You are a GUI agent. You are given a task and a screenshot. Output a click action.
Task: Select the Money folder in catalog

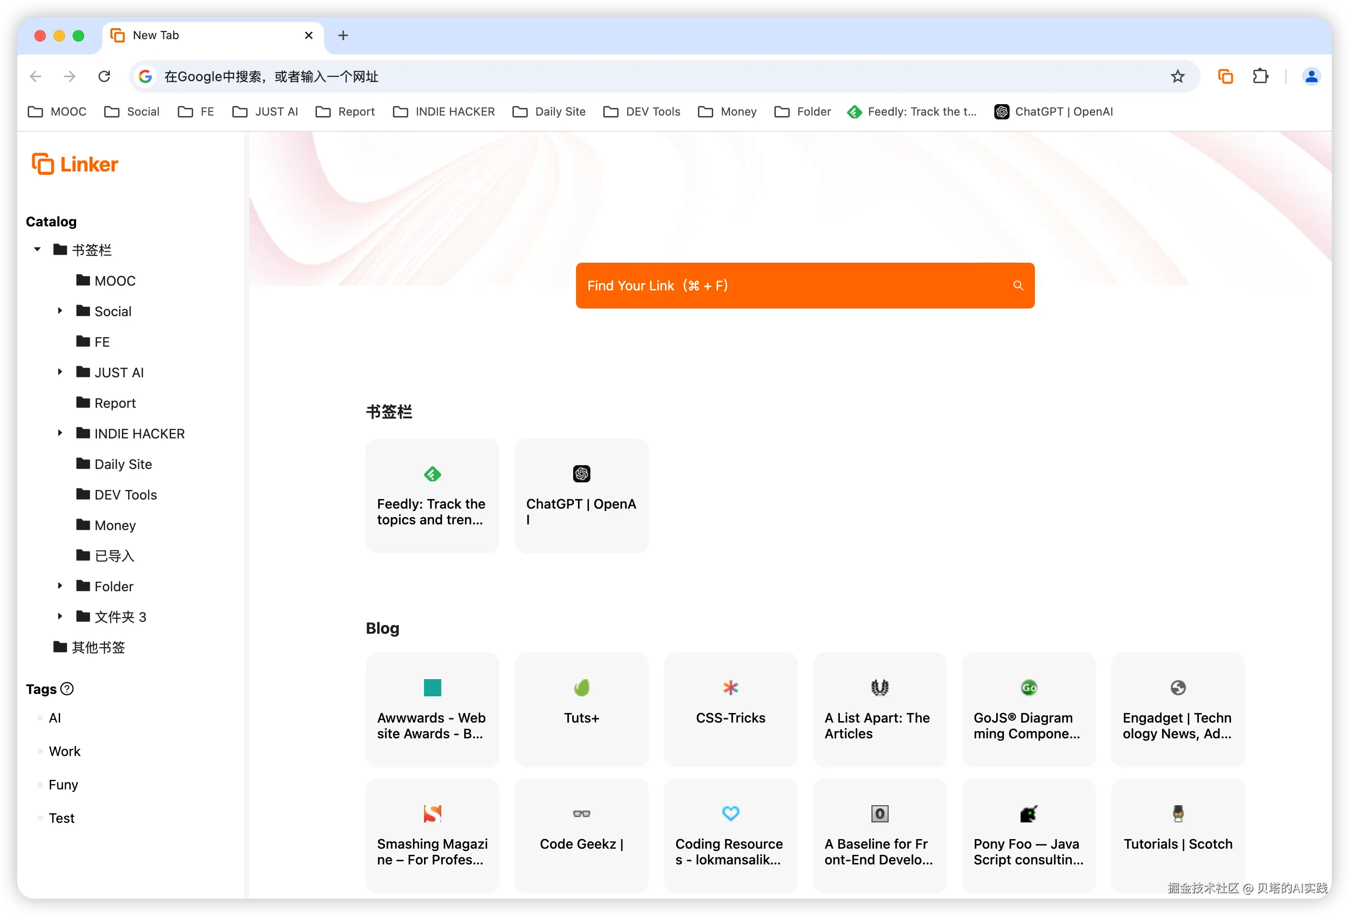(115, 525)
